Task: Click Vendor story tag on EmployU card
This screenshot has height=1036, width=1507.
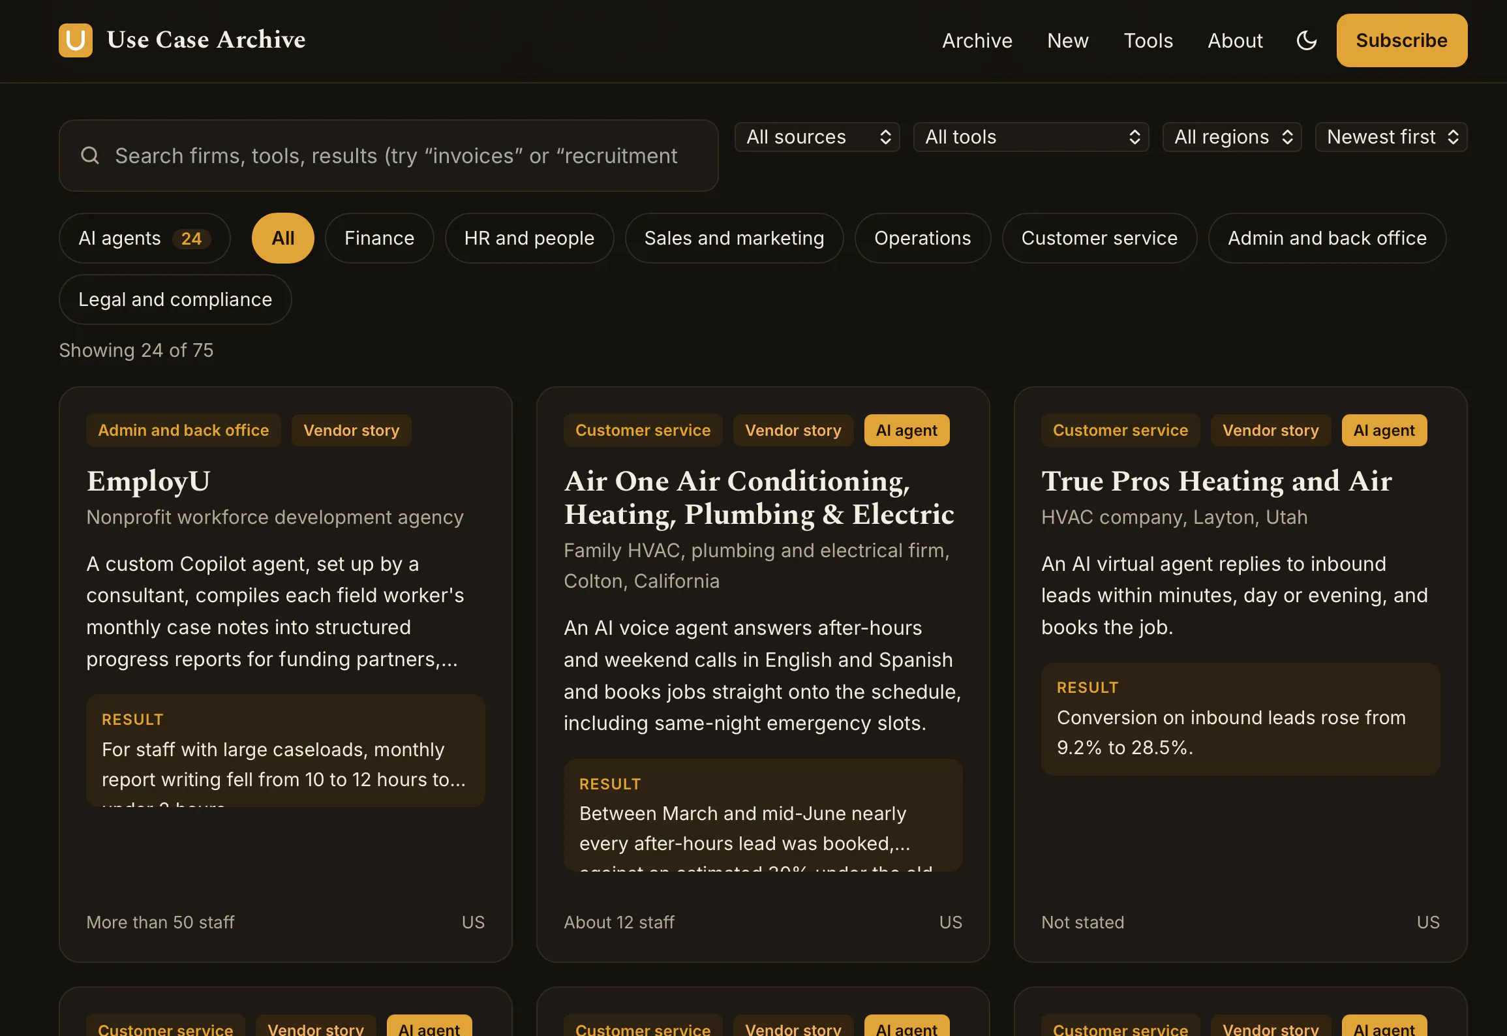Action: tap(352, 431)
